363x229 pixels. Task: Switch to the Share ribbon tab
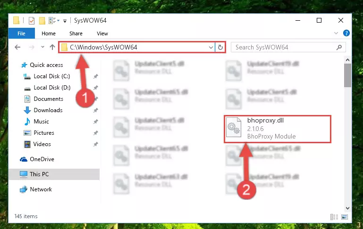[76, 33]
